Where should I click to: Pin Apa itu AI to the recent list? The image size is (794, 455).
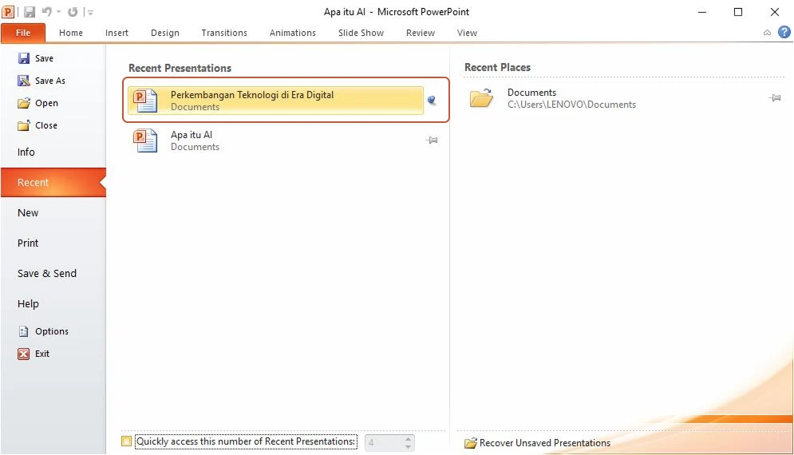pos(432,140)
